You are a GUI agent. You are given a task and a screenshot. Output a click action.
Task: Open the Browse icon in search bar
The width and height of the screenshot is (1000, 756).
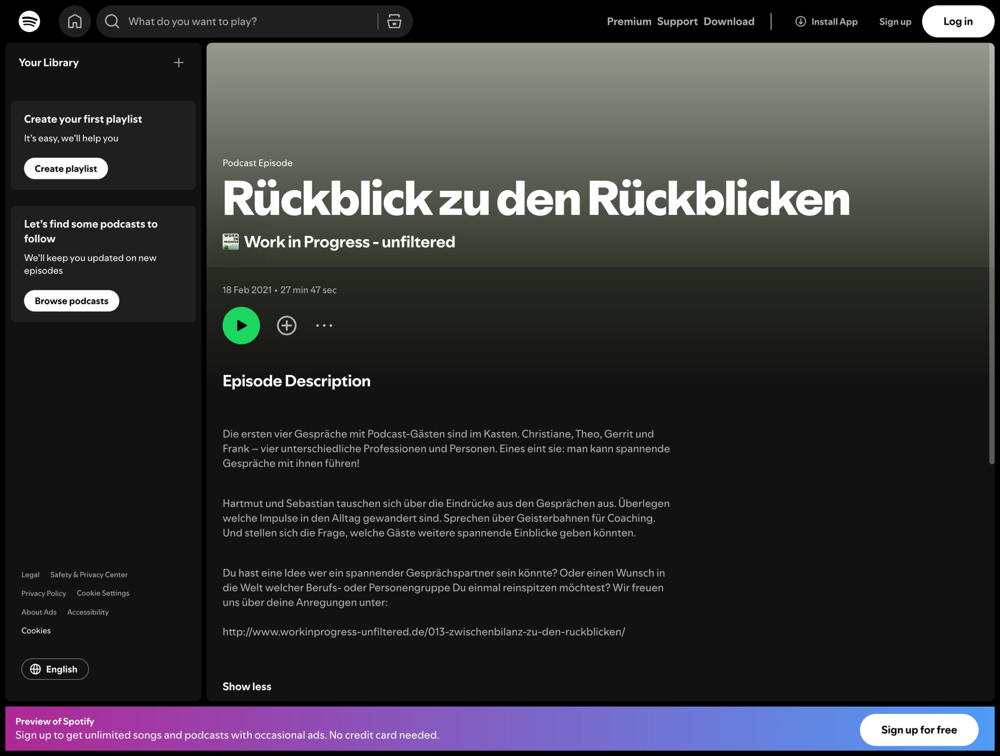pos(394,21)
